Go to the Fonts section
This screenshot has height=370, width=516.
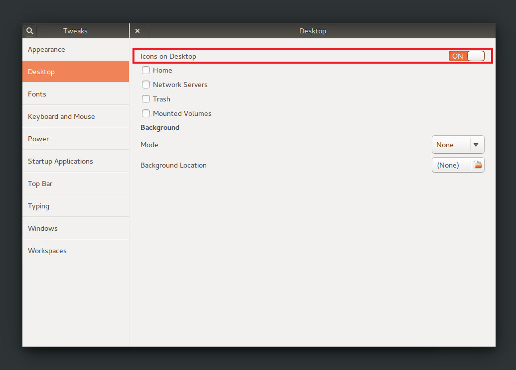click(76, 94)
